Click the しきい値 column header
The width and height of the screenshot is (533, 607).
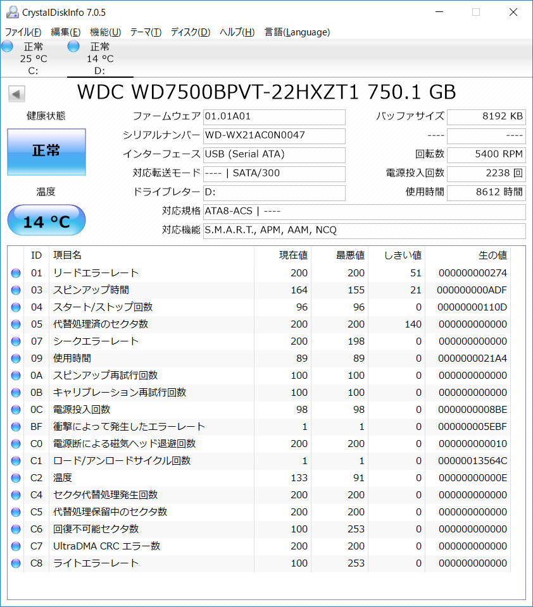pyautogui.click(x=396, y=255)
